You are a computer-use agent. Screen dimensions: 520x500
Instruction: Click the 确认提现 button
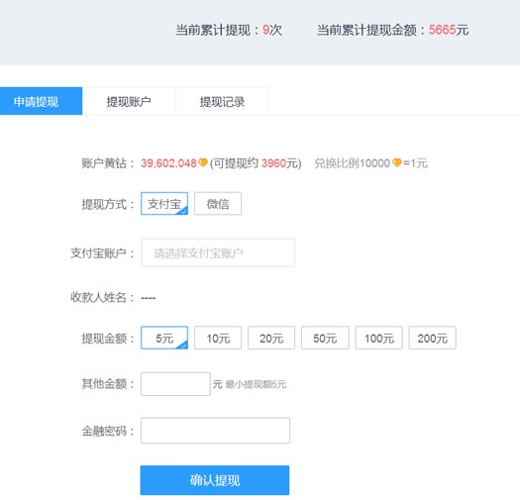coord(215,480)
